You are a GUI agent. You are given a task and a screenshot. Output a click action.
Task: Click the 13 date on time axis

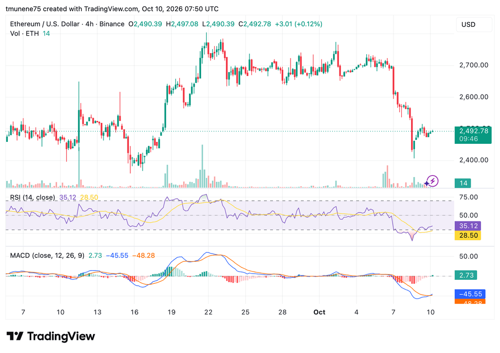tap(97, 312)
